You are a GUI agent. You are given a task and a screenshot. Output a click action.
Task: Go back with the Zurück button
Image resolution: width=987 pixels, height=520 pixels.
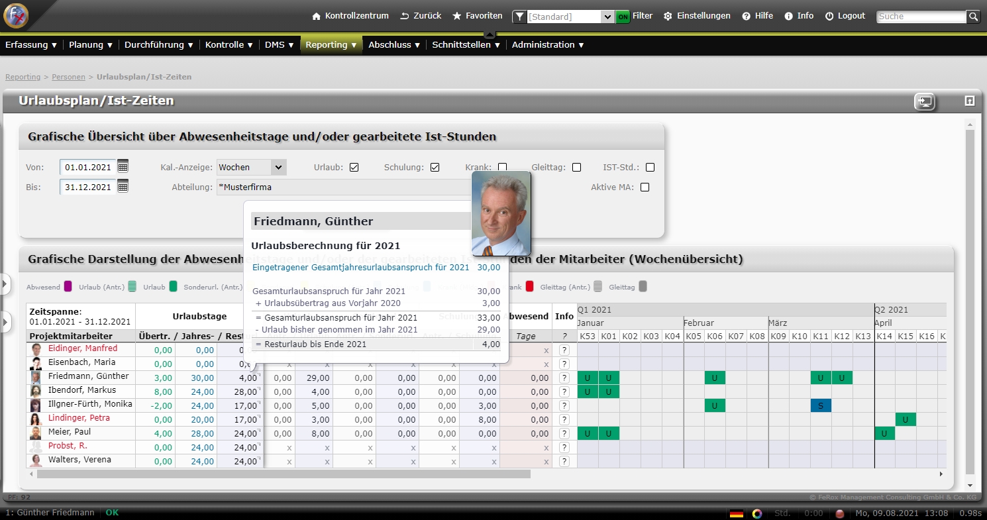[x=421, y=16]
